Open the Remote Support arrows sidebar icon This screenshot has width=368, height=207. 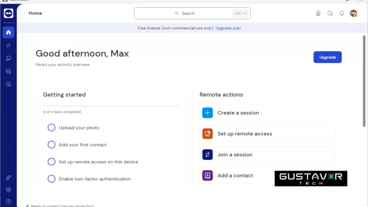point(9,45)
